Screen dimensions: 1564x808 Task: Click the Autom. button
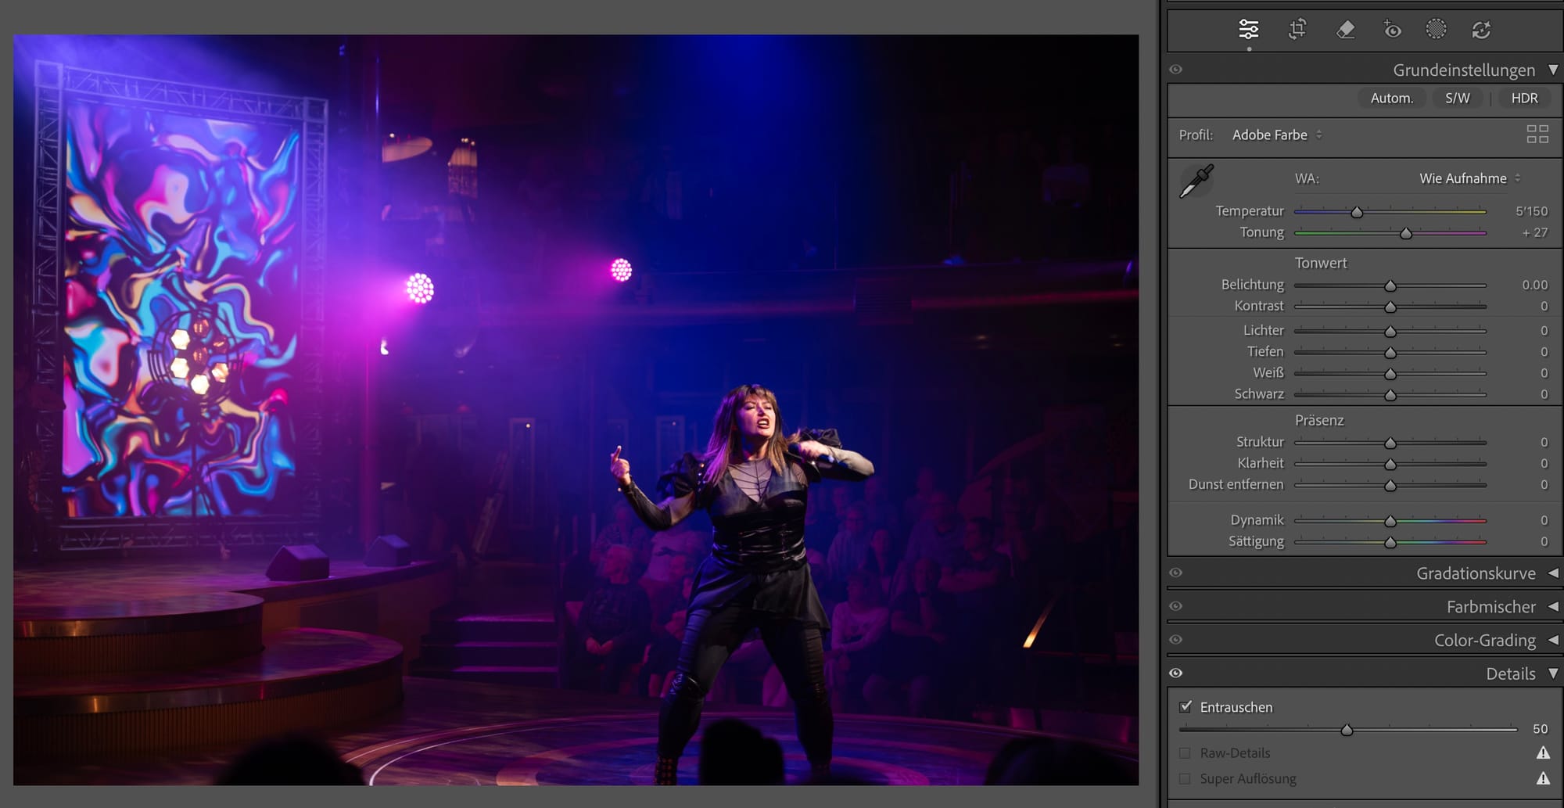(1391, 98)
